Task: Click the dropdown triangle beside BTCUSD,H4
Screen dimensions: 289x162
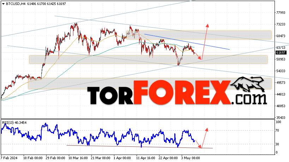Action: pos(3,4)
